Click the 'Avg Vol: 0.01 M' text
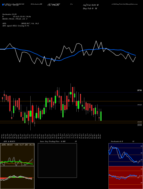The image size is (143, 189). pyautogui.click(x=91, y=5)
